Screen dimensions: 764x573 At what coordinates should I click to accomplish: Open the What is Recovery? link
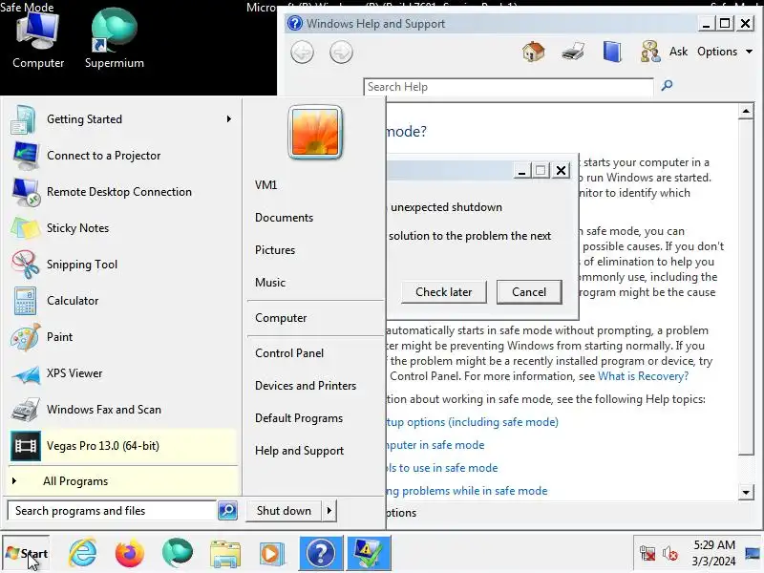[x=643, y=376]
